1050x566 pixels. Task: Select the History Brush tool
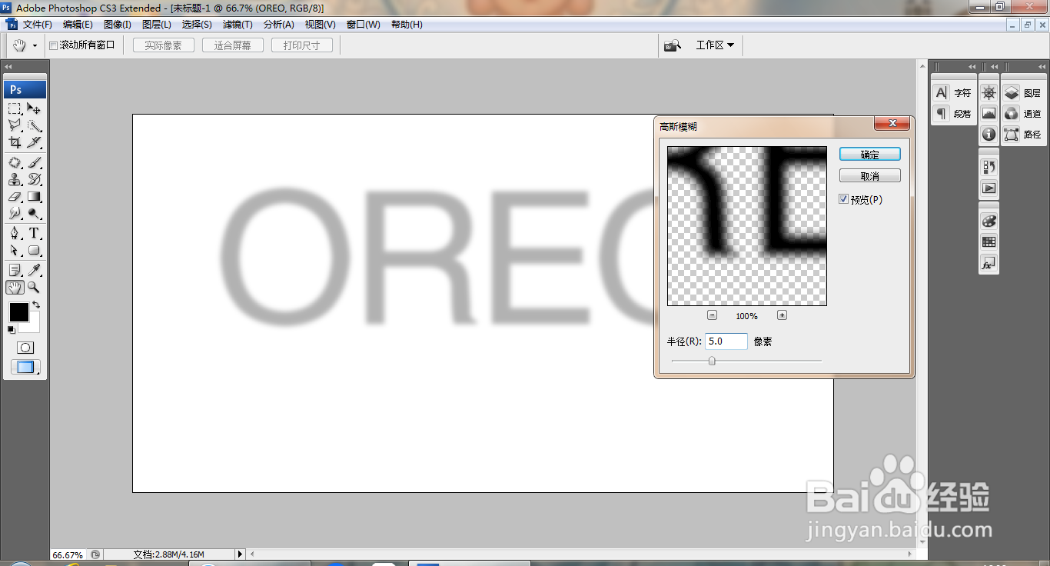34,179
